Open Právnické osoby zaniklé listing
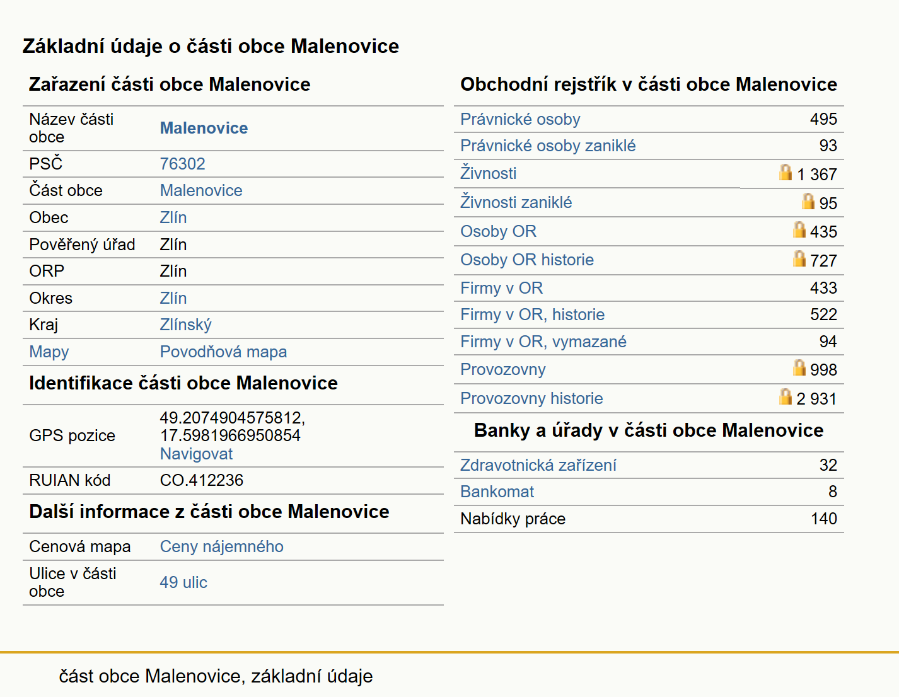 (548, 146)
